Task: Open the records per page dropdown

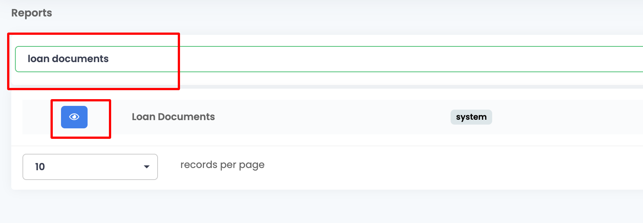Action: pyautogui.click(x=90, y=167)
